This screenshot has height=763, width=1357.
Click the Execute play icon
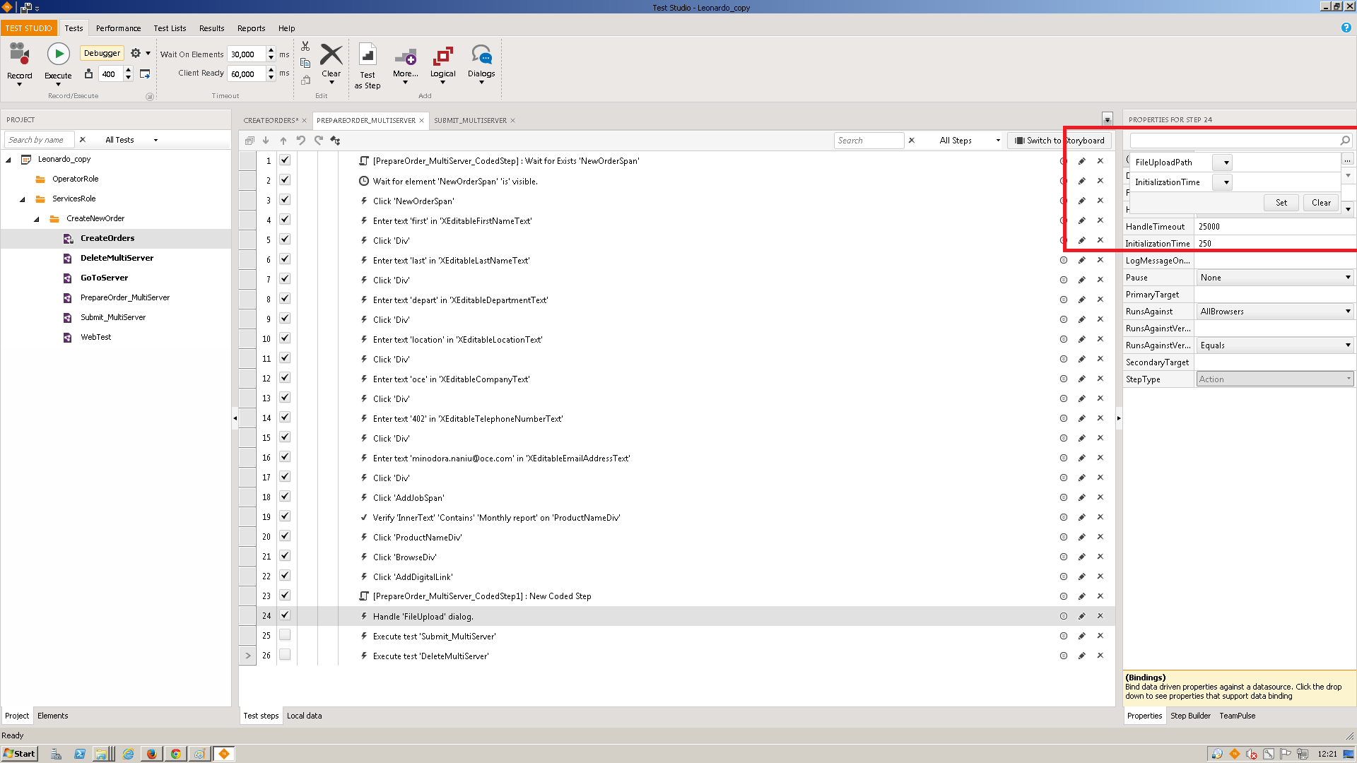(58, 54)
